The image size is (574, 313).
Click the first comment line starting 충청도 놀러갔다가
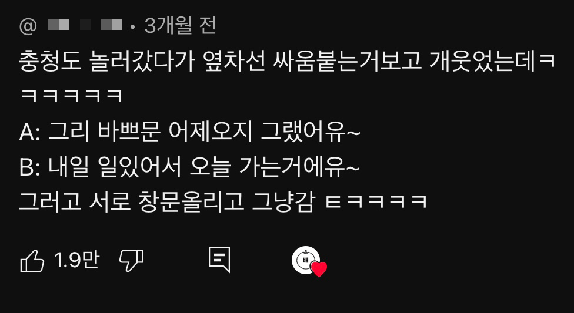[x=288, y=62]
